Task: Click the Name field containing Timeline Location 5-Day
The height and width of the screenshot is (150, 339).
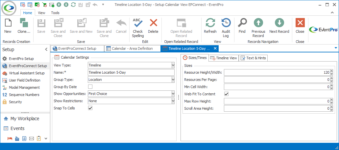Action: (x=131, y=72)
